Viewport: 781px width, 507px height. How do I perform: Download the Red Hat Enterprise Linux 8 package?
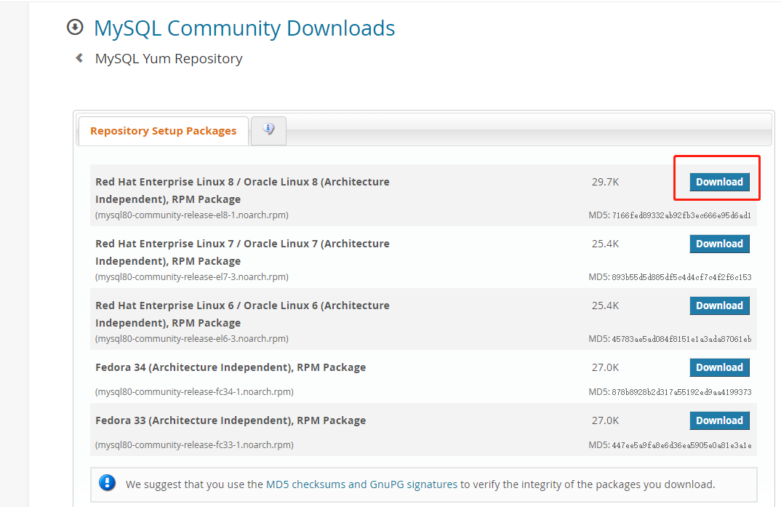(719, 182)
